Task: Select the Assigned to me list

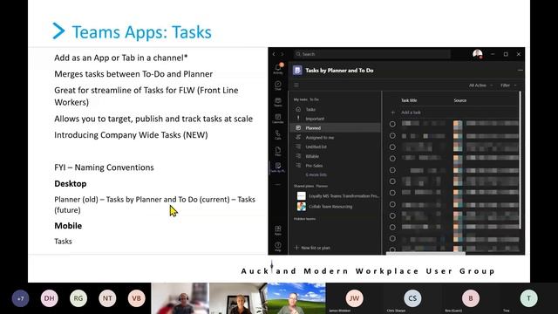Action: [x=336, y=138]
